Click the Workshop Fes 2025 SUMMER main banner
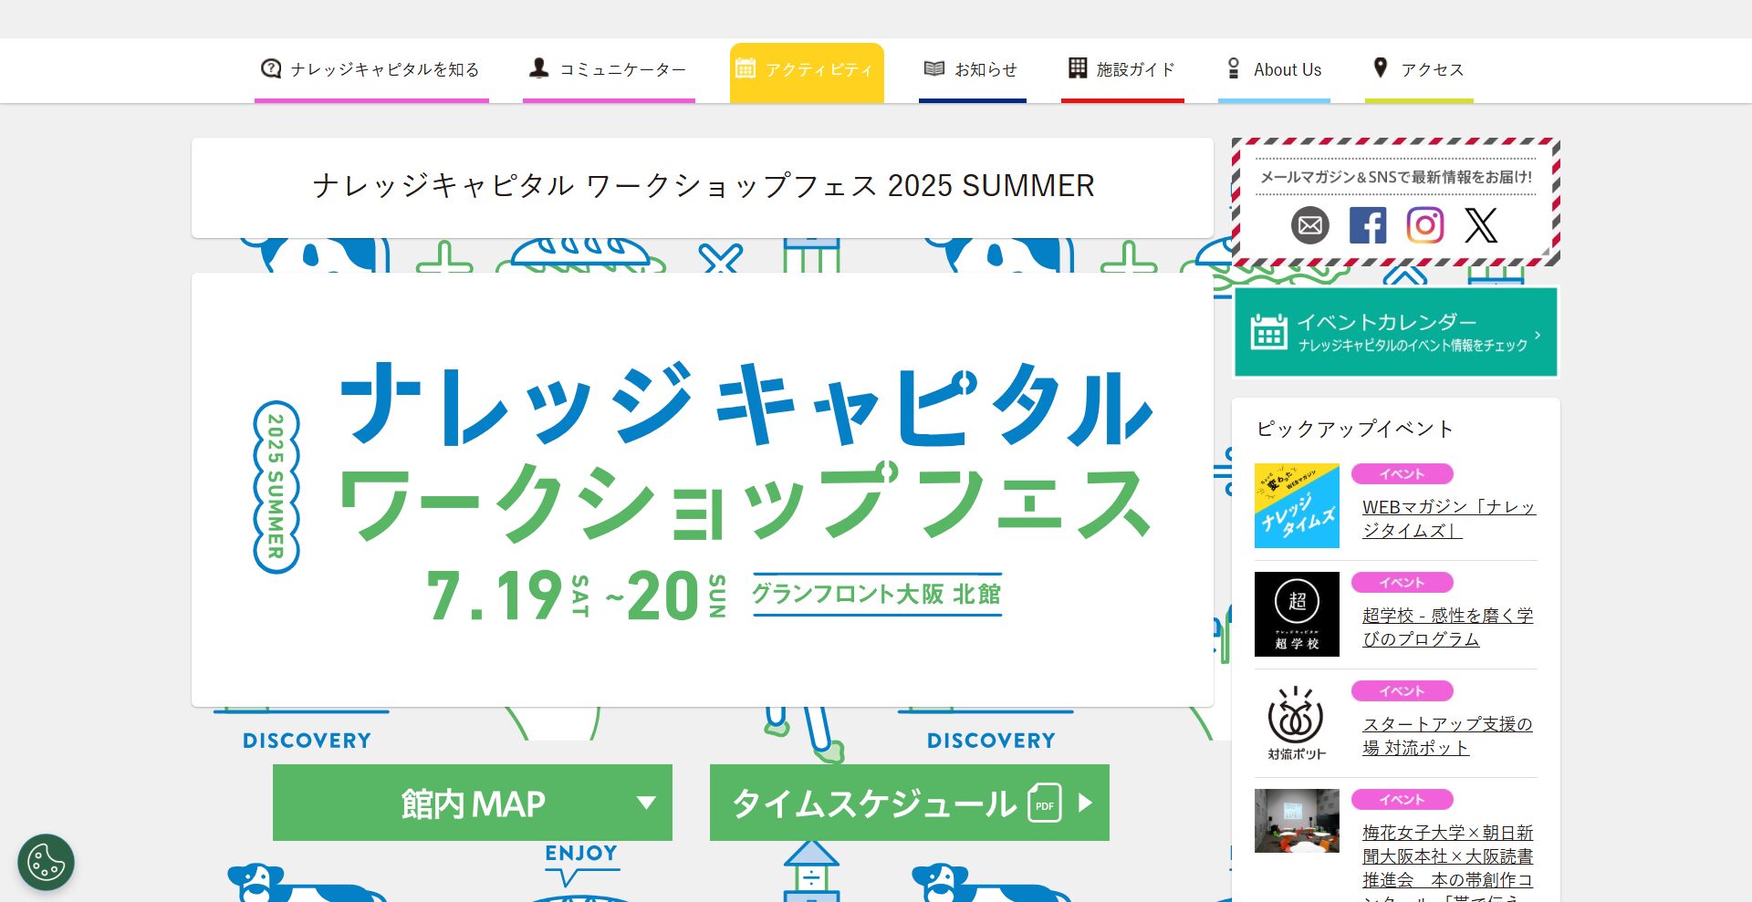Viewport: 1752px width, 902px height. coord(703,490)
